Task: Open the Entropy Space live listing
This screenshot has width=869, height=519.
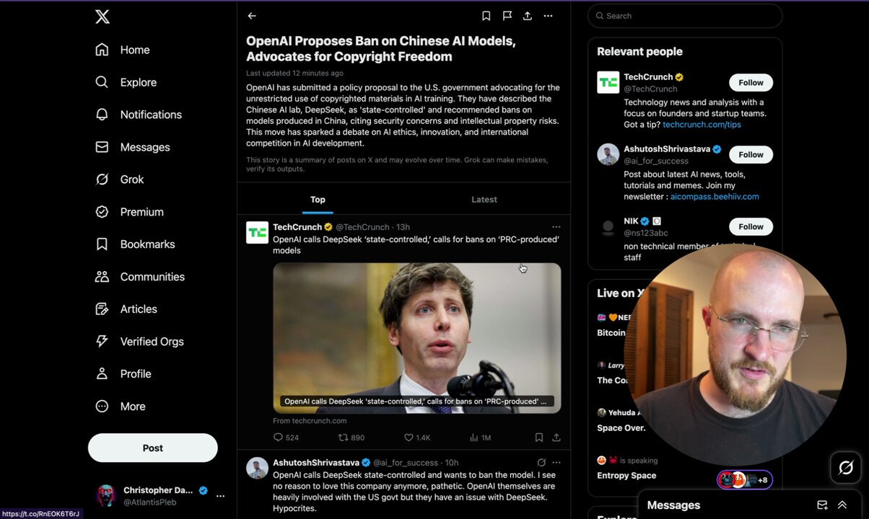Action: [x=626, y=476]
